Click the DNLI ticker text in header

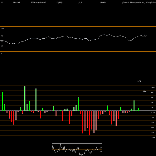(x=104, y=2)
